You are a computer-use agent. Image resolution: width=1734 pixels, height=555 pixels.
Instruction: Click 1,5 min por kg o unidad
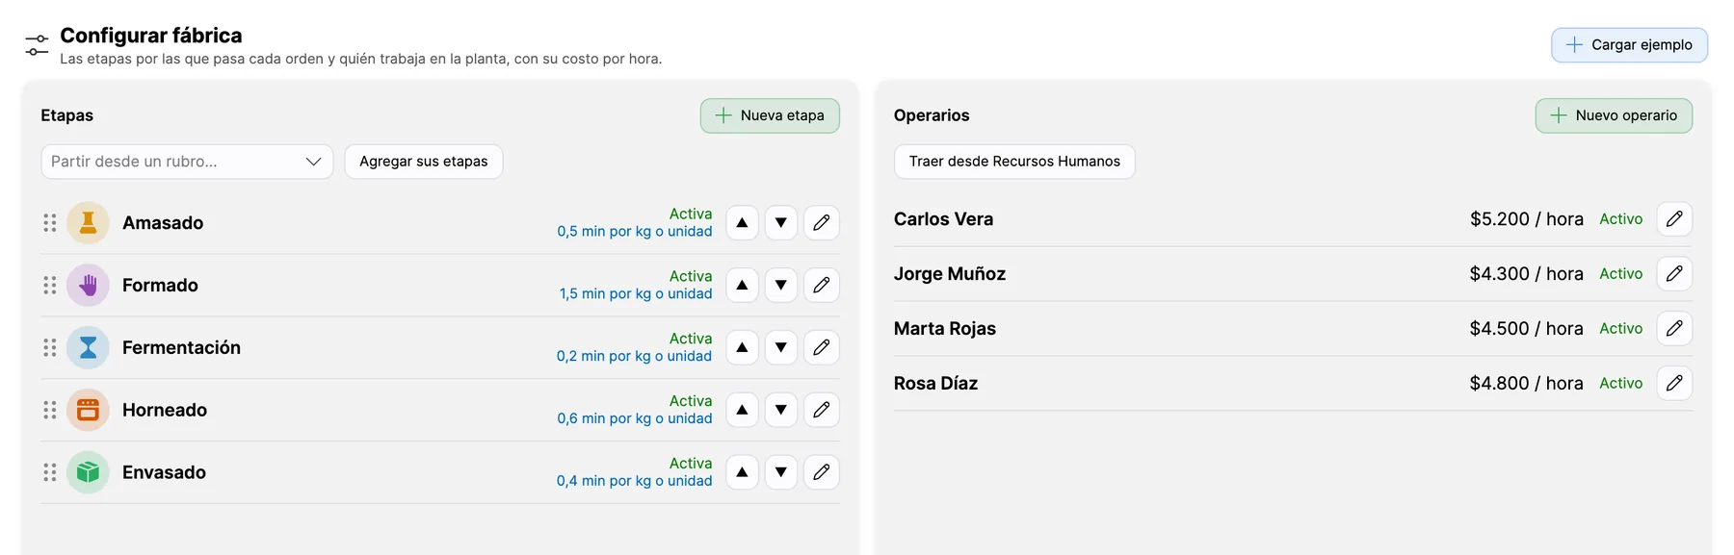point(636,294)
